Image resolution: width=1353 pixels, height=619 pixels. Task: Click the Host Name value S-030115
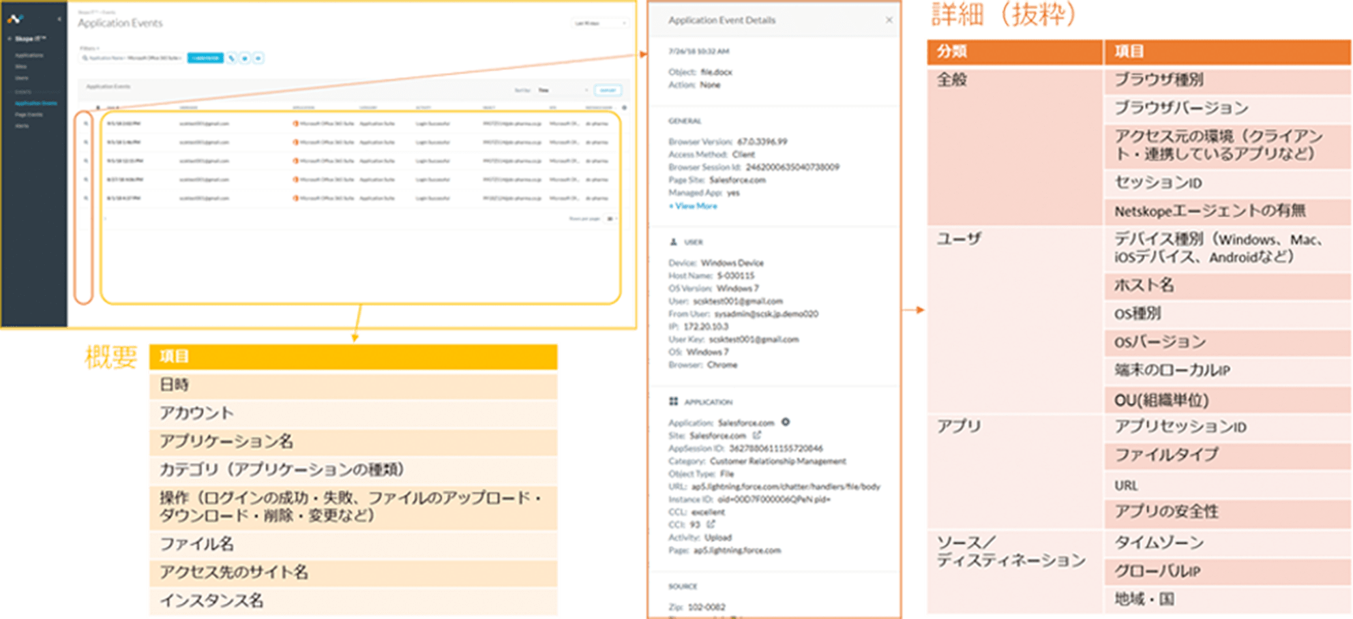[735, 275]
